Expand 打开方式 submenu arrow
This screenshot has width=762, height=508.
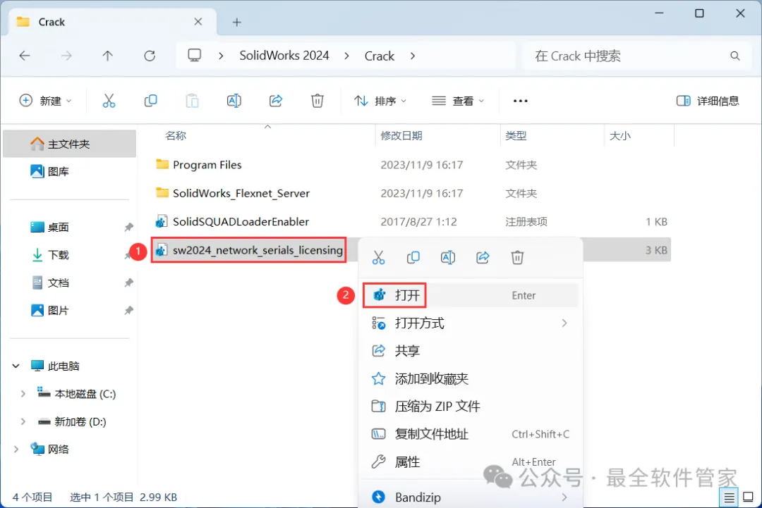[x=564, y=323]
